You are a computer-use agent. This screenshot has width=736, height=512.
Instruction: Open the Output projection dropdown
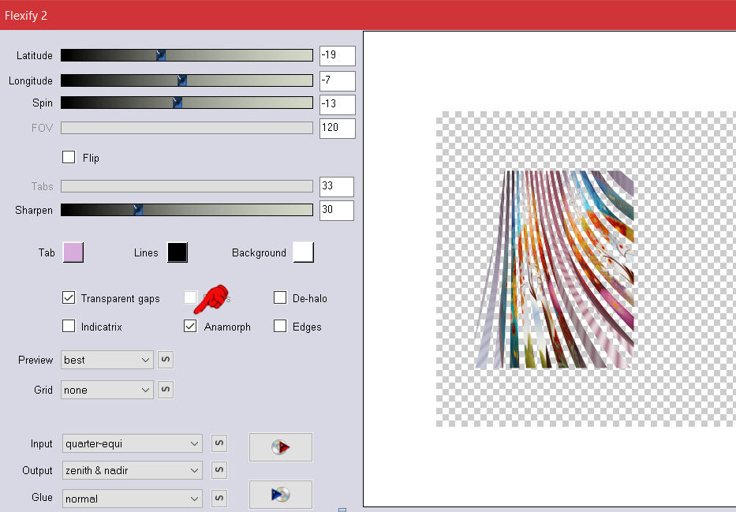(x=132, y=470)
